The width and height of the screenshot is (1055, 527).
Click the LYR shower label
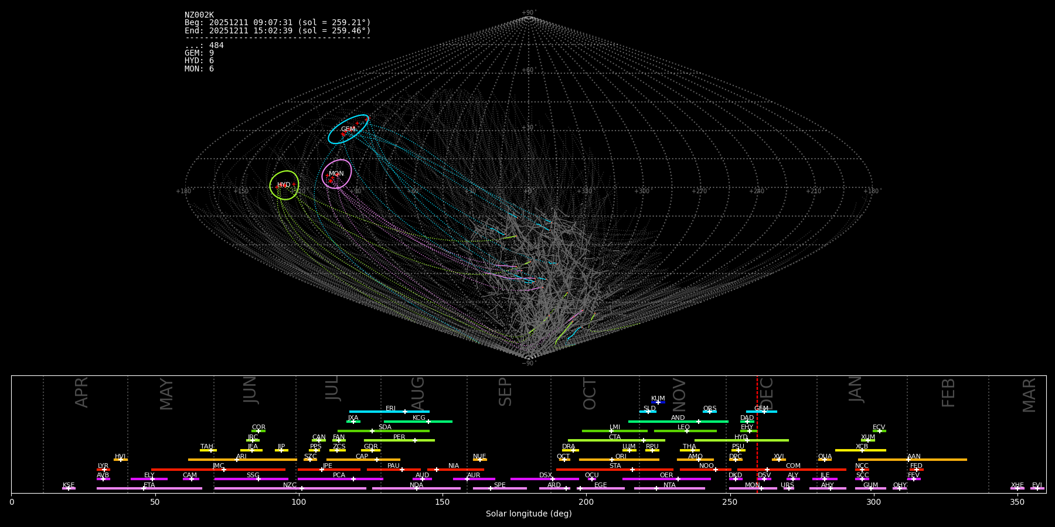[x=103, y=466]
